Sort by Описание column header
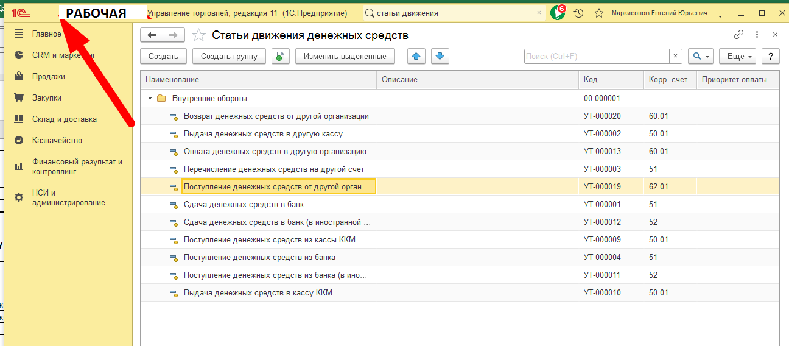Screen dimensions: 789x346 [478, 80]
